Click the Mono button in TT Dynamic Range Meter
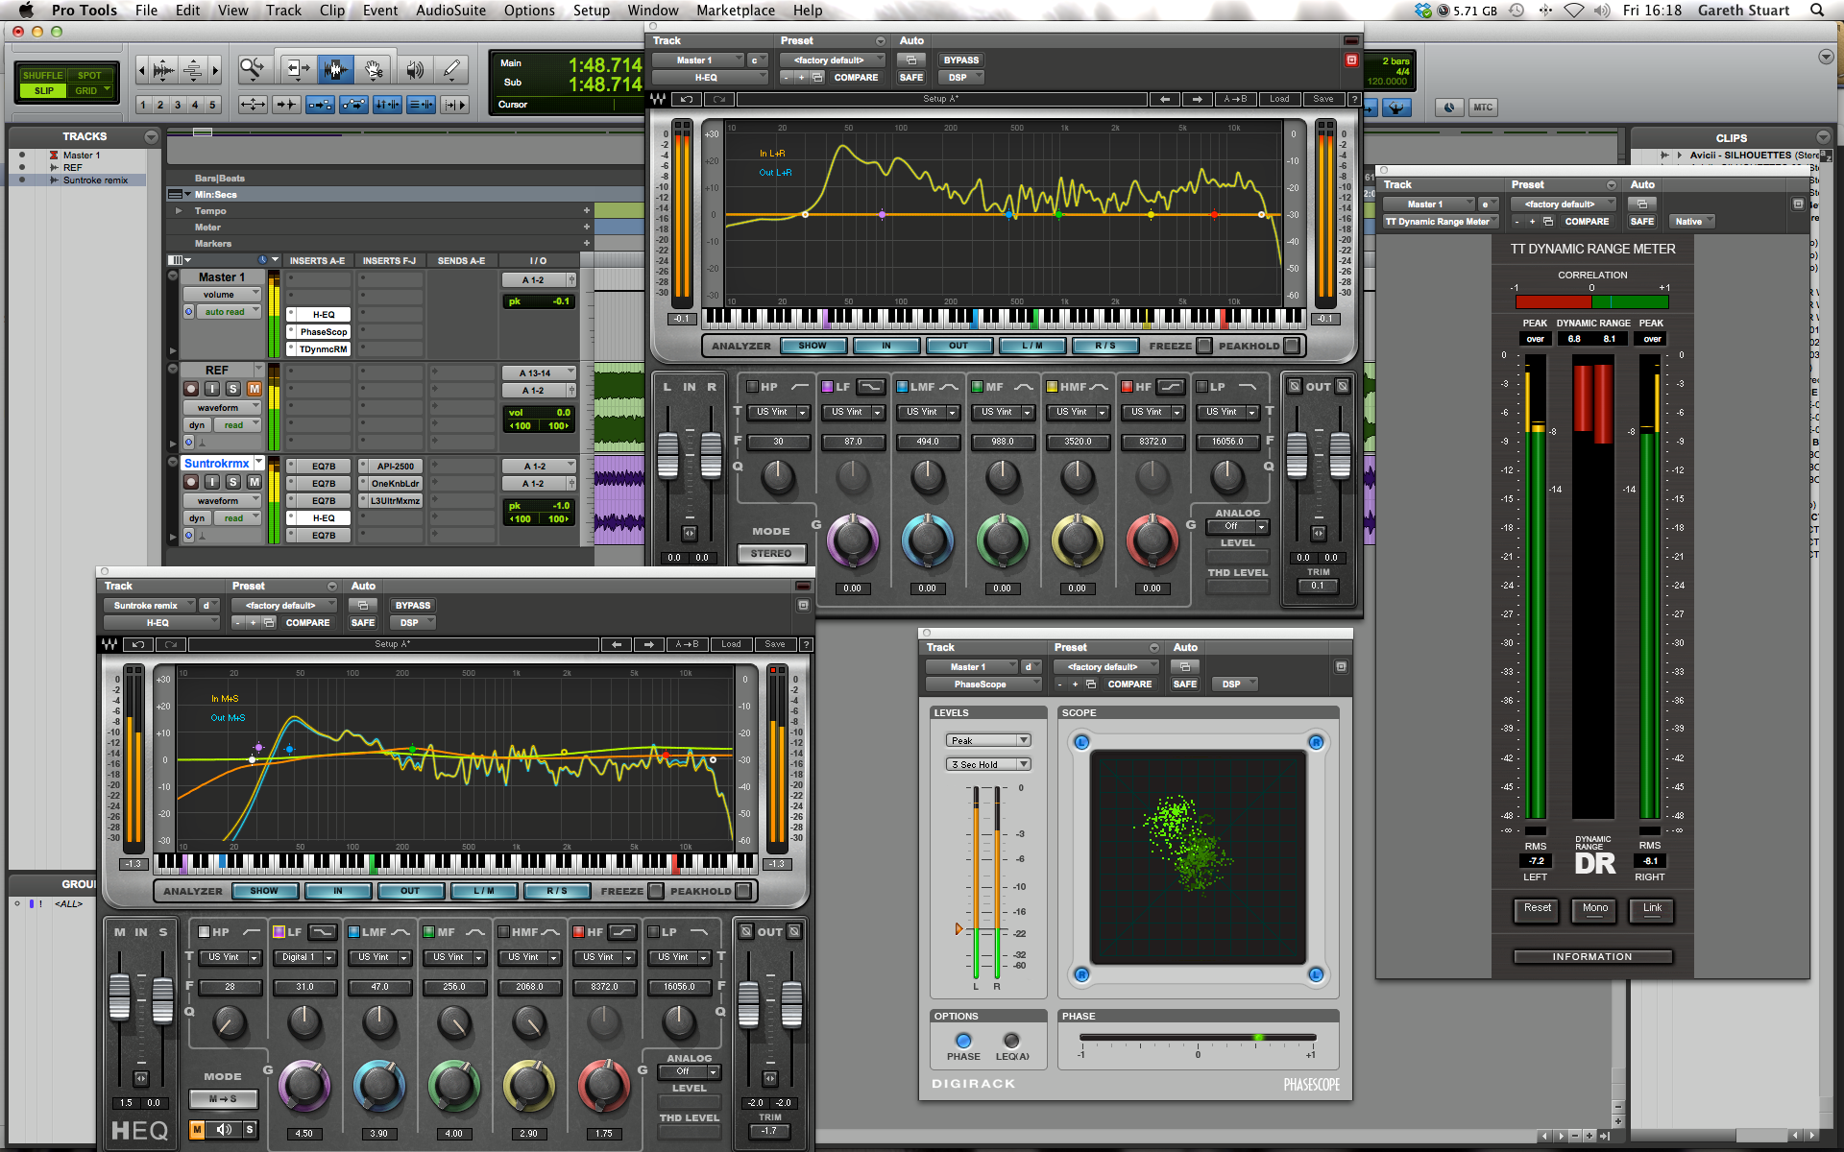1844x1152 pixels. coord(1594,909)
